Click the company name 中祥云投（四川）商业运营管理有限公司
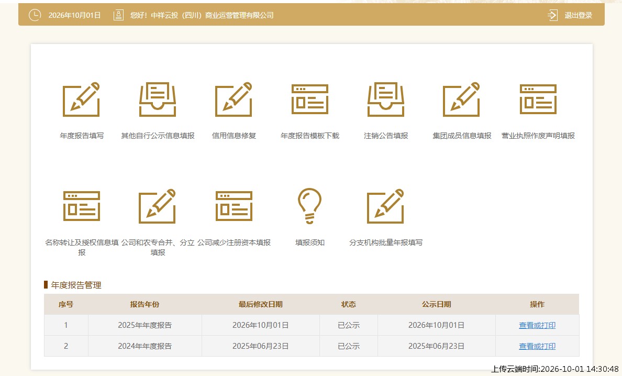This screenshot has width=622, height=376. (212, 16)
